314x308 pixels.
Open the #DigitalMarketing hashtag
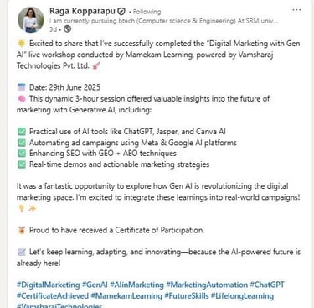pos(48,285)
